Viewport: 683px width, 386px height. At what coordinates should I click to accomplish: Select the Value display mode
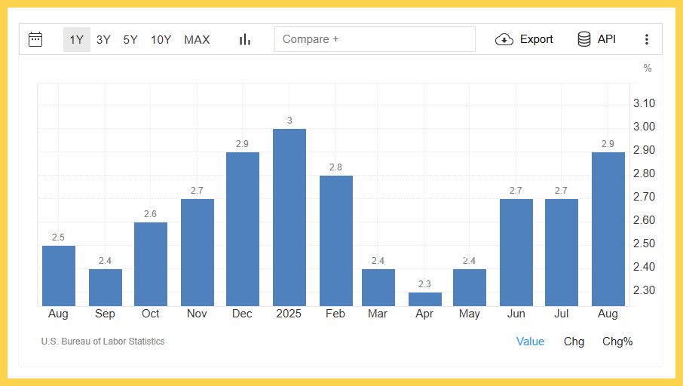(x=530, y=342)
